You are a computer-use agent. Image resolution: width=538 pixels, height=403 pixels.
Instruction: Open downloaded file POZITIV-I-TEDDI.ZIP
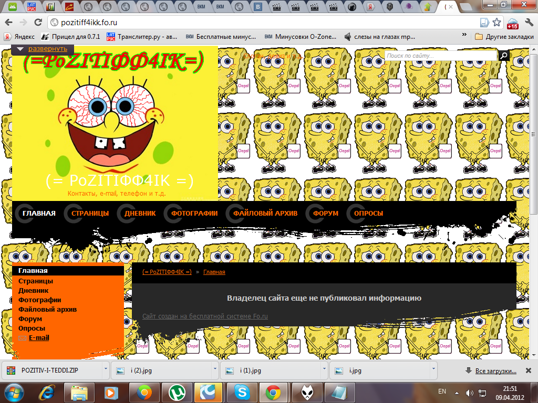50,370
